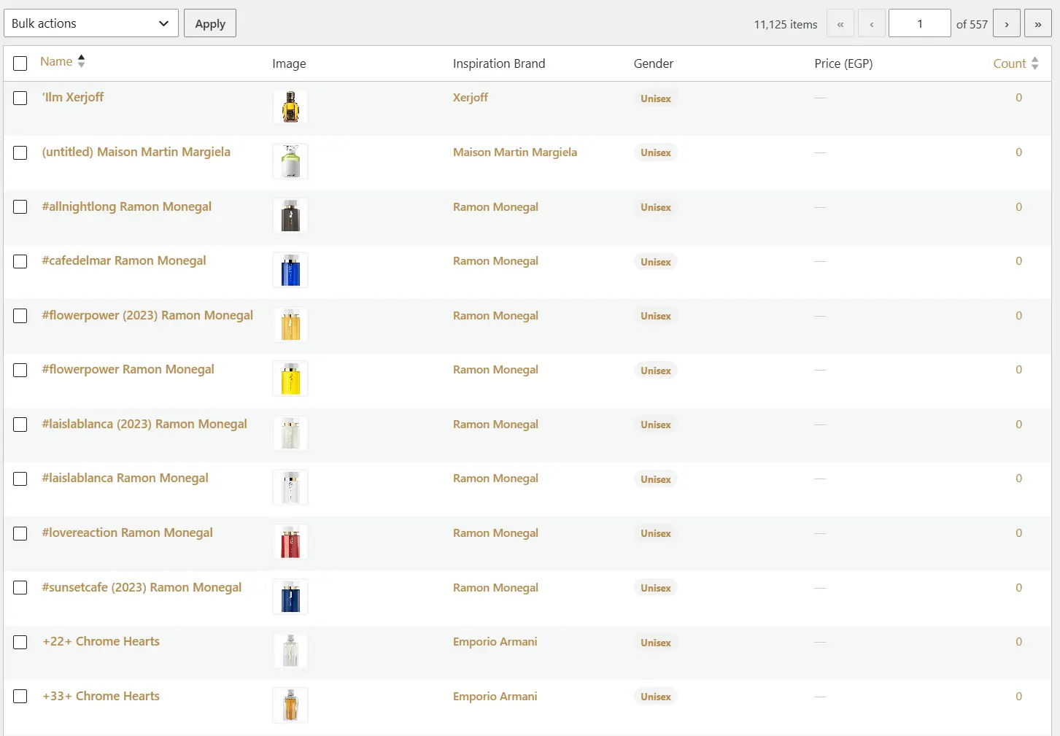Click the Name column header
The width and height of the screenshot is (1060, 736).
pyautogui.click(x=56, y=61)
